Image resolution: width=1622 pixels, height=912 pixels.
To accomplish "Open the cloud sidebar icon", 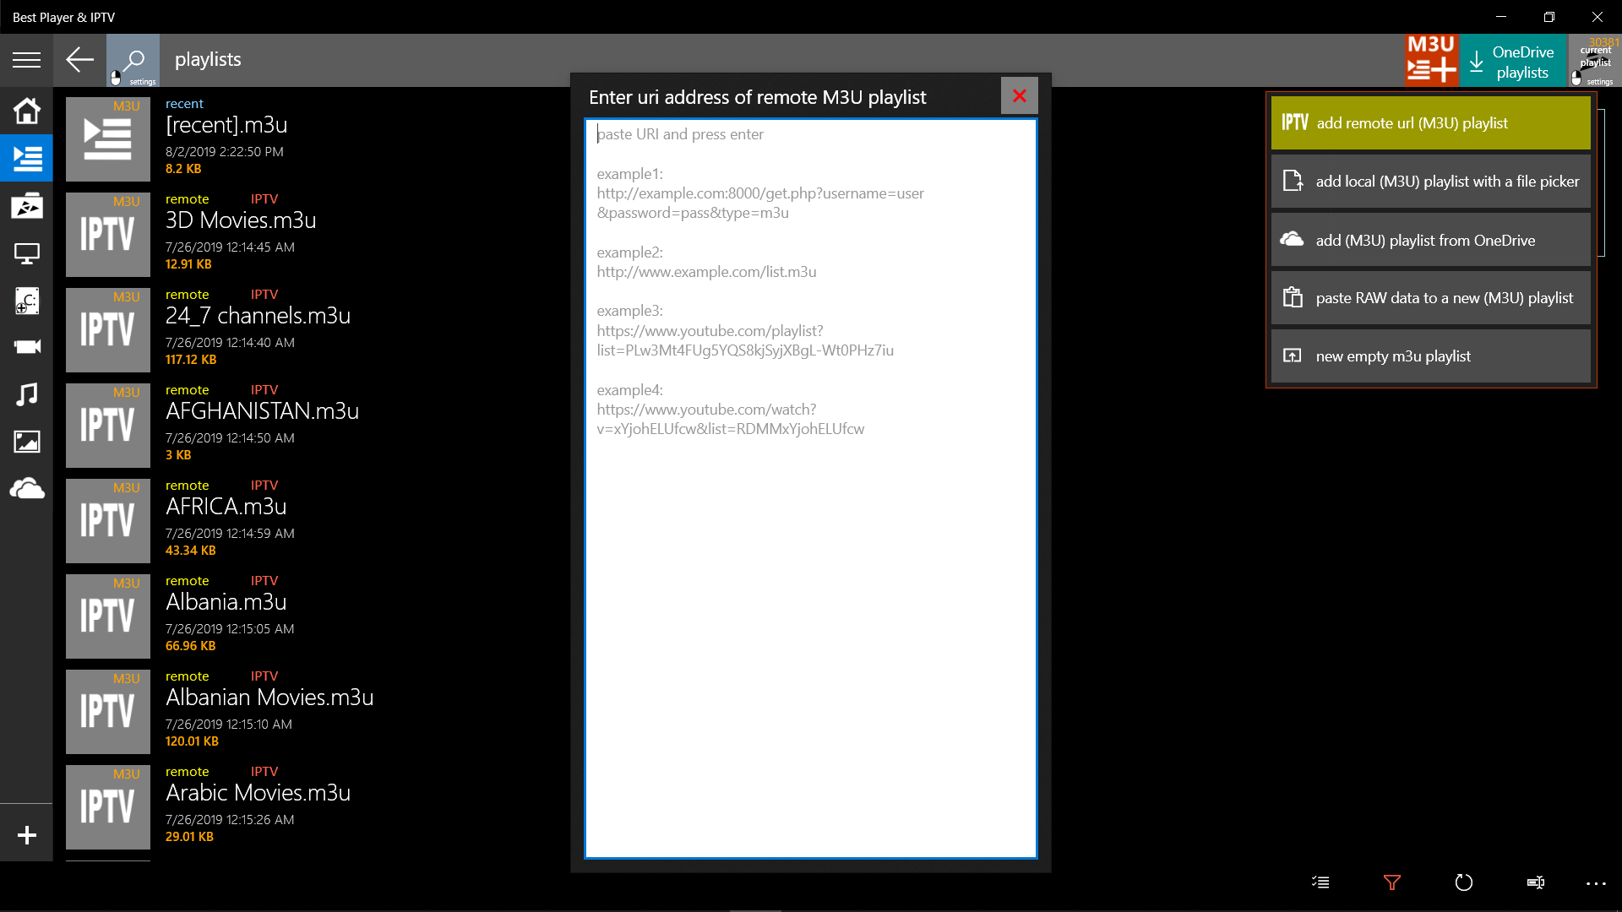I will tap(26, 489).
